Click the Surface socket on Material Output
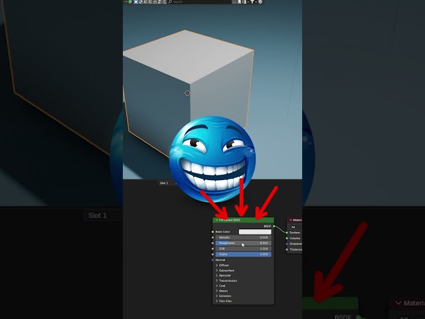425x319 pixels. (x=287, y=233)
